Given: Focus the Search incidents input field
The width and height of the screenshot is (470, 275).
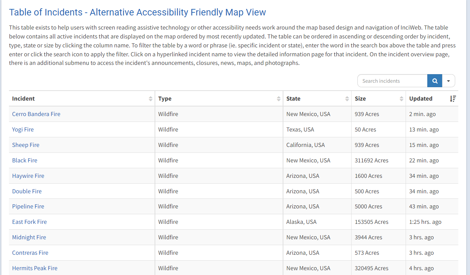Looking at the screenshot, I should tap(393, 81).
